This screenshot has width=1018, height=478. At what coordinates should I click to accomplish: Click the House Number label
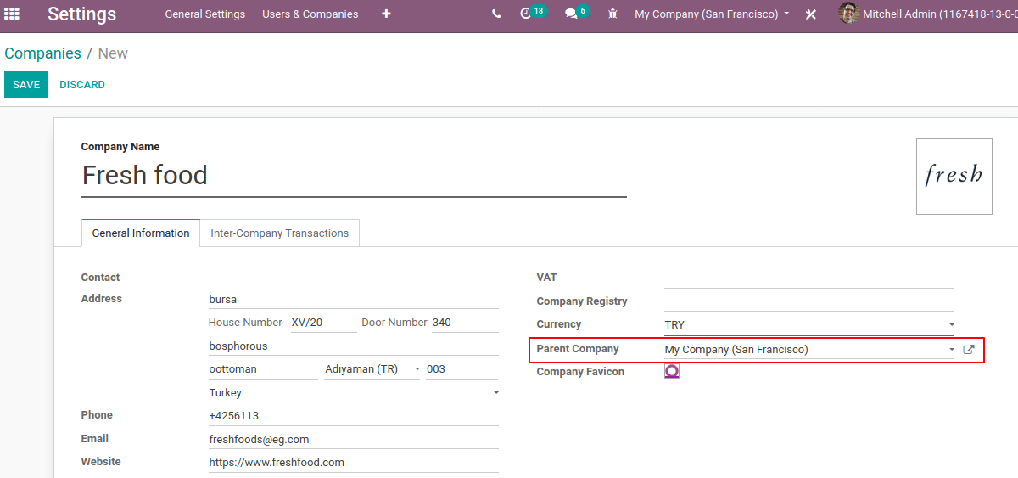245,323
